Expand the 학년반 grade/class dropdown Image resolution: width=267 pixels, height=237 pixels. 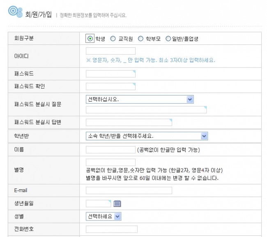click(x=147, y=136)
